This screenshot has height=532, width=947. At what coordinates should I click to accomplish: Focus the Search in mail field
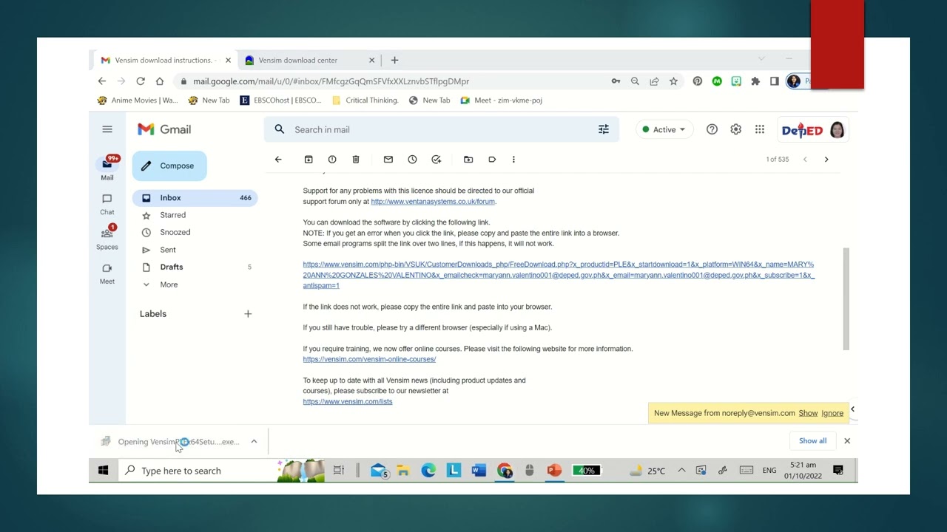(x=441, y=129)
